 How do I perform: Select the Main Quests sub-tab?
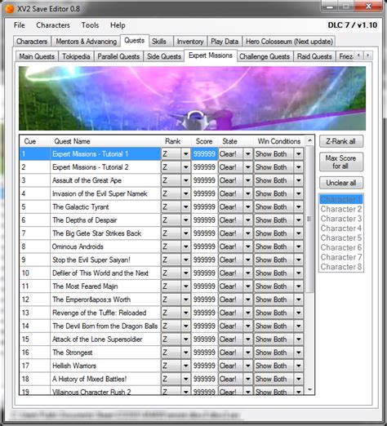[x=37, y=56]
